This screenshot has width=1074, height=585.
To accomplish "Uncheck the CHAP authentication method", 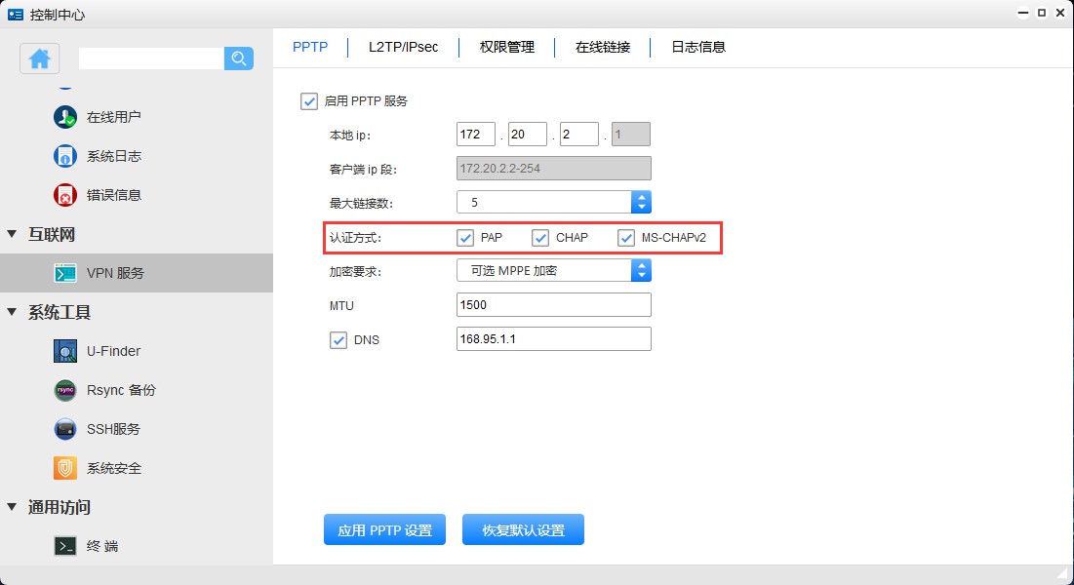I will coord(541,237).
